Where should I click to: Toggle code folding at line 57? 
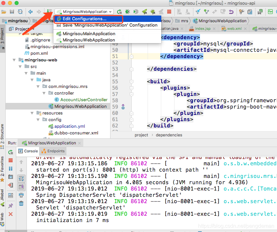click(x=131, y=94)
